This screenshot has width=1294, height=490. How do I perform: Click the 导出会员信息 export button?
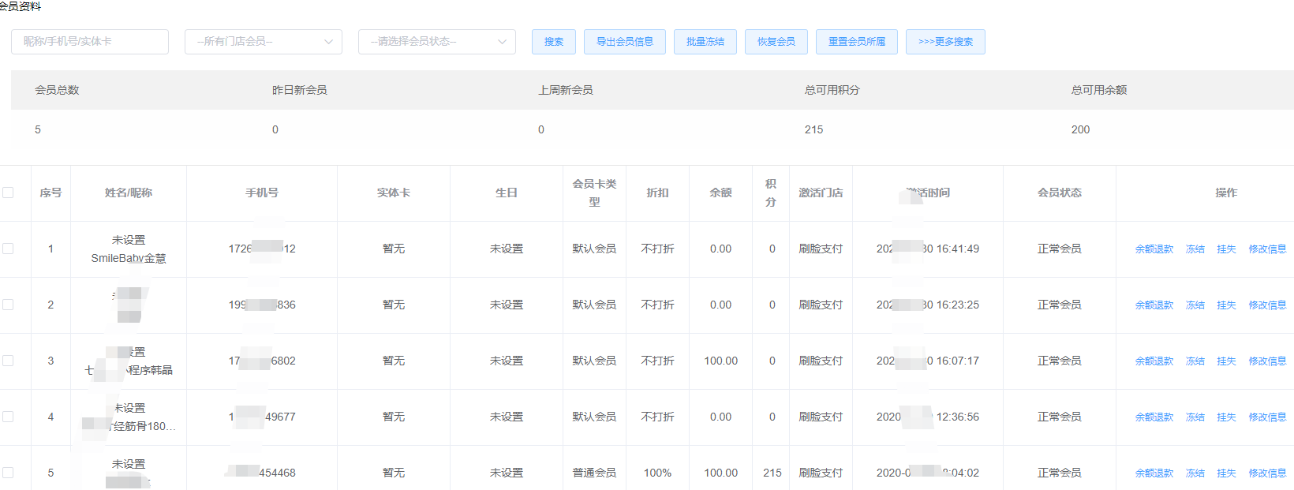coord(624,42)
